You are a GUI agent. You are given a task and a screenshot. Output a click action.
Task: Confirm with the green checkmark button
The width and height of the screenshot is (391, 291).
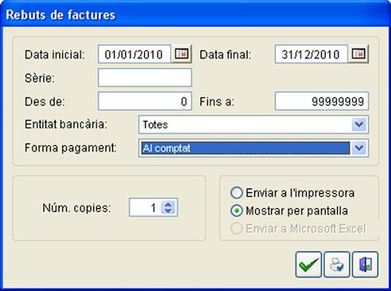pos(308,264)
